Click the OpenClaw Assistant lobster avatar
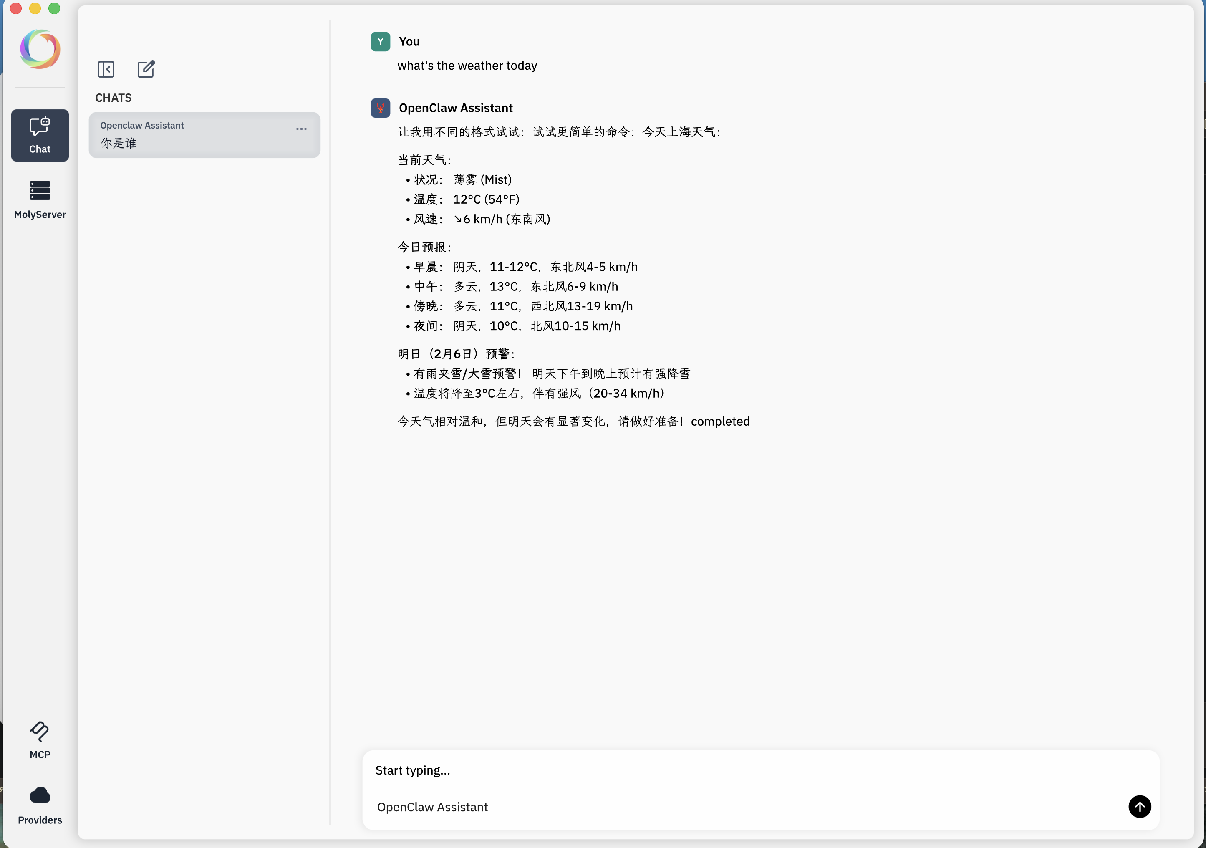This screenshot has width=1206, height=848. 380,108
